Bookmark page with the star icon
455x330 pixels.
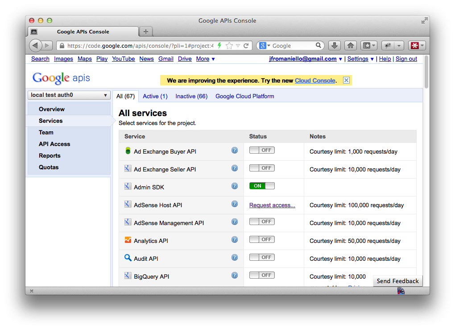click(229, 46)
